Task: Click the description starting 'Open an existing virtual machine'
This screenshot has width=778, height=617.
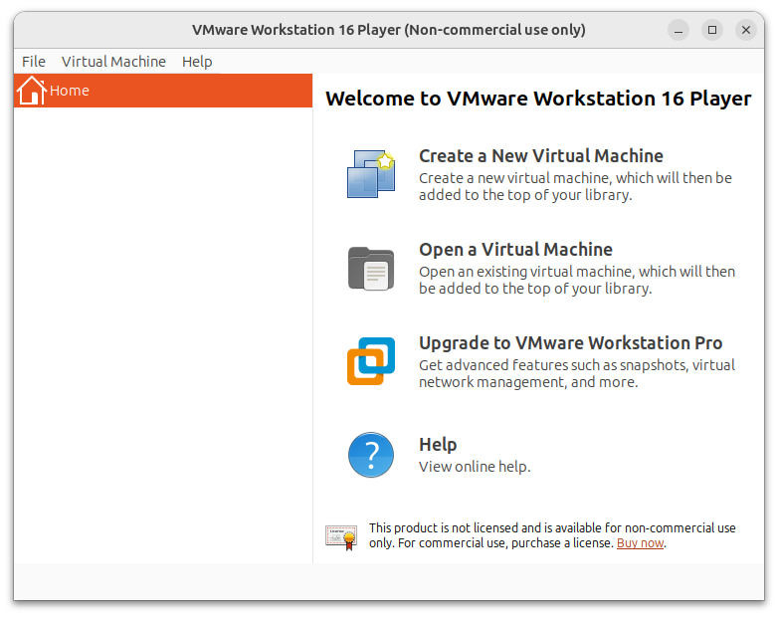Action: click(x=577, y=280)
